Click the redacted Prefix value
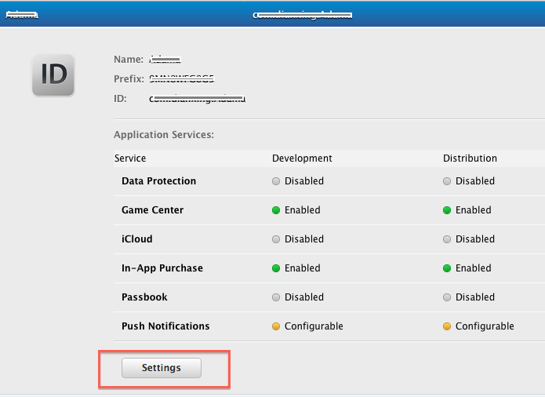This screenshot has height=397, width=545. 182,79
